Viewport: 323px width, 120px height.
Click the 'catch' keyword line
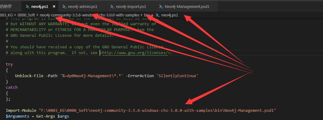pyautogui.click(x=12, y=87)
